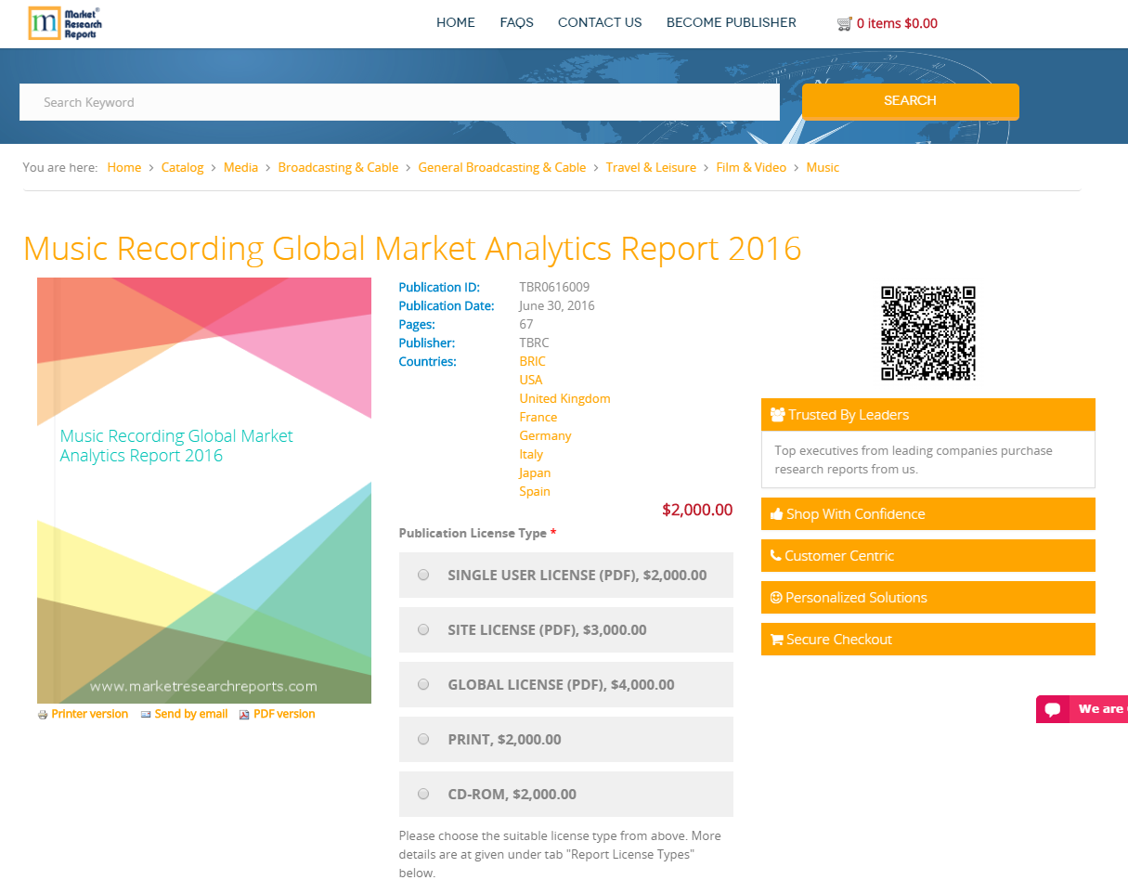Expand the Personalized Solutions panel
1128x880 pixels.
[928, 598]
